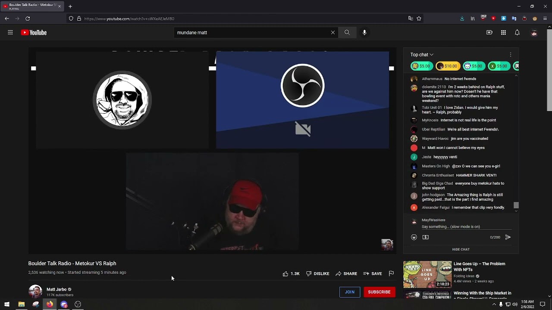
Task: Report the video with the flag icon
Action: (391, 273)
